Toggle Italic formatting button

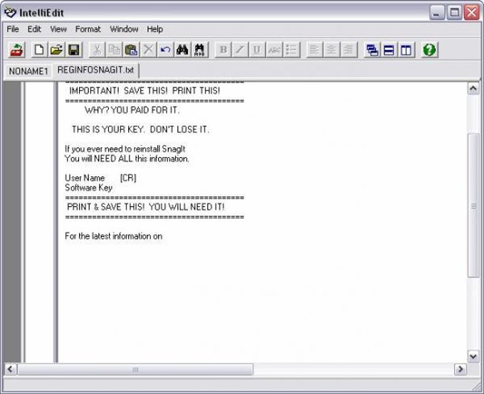pyautogui.click(x=240, y=50)
